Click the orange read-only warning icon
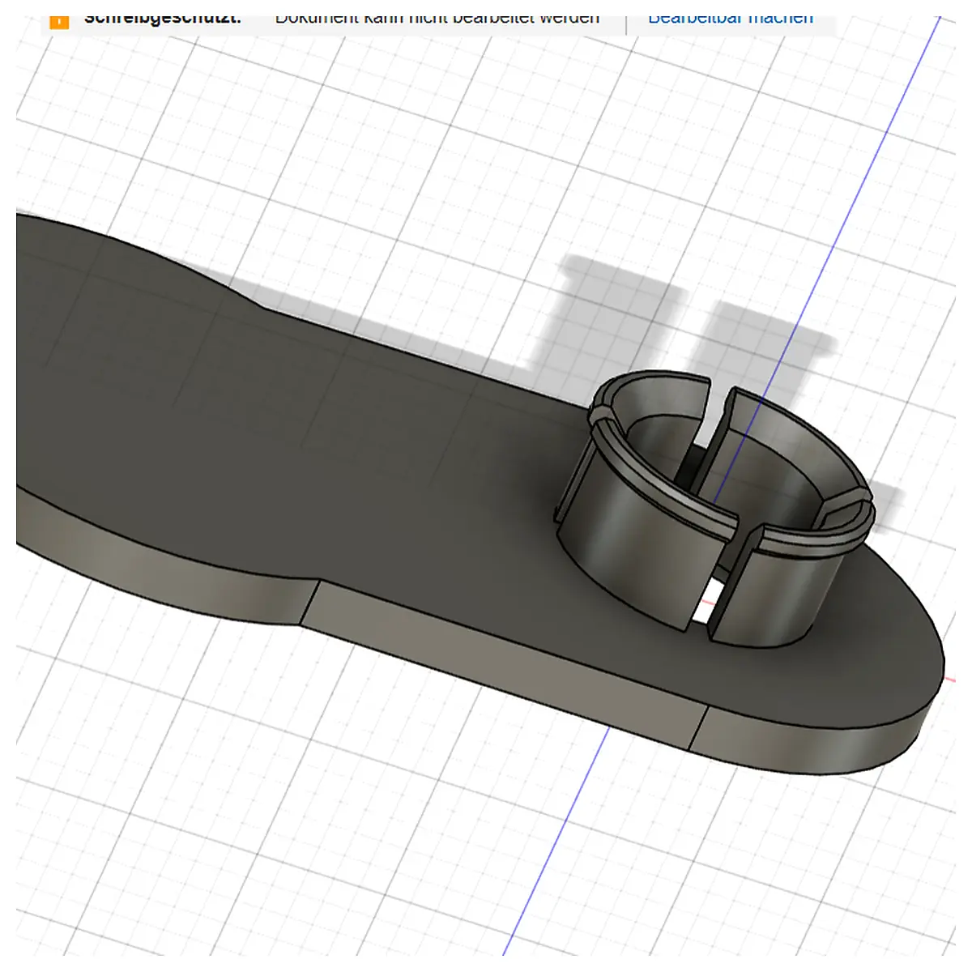 [x=59, y=21]
